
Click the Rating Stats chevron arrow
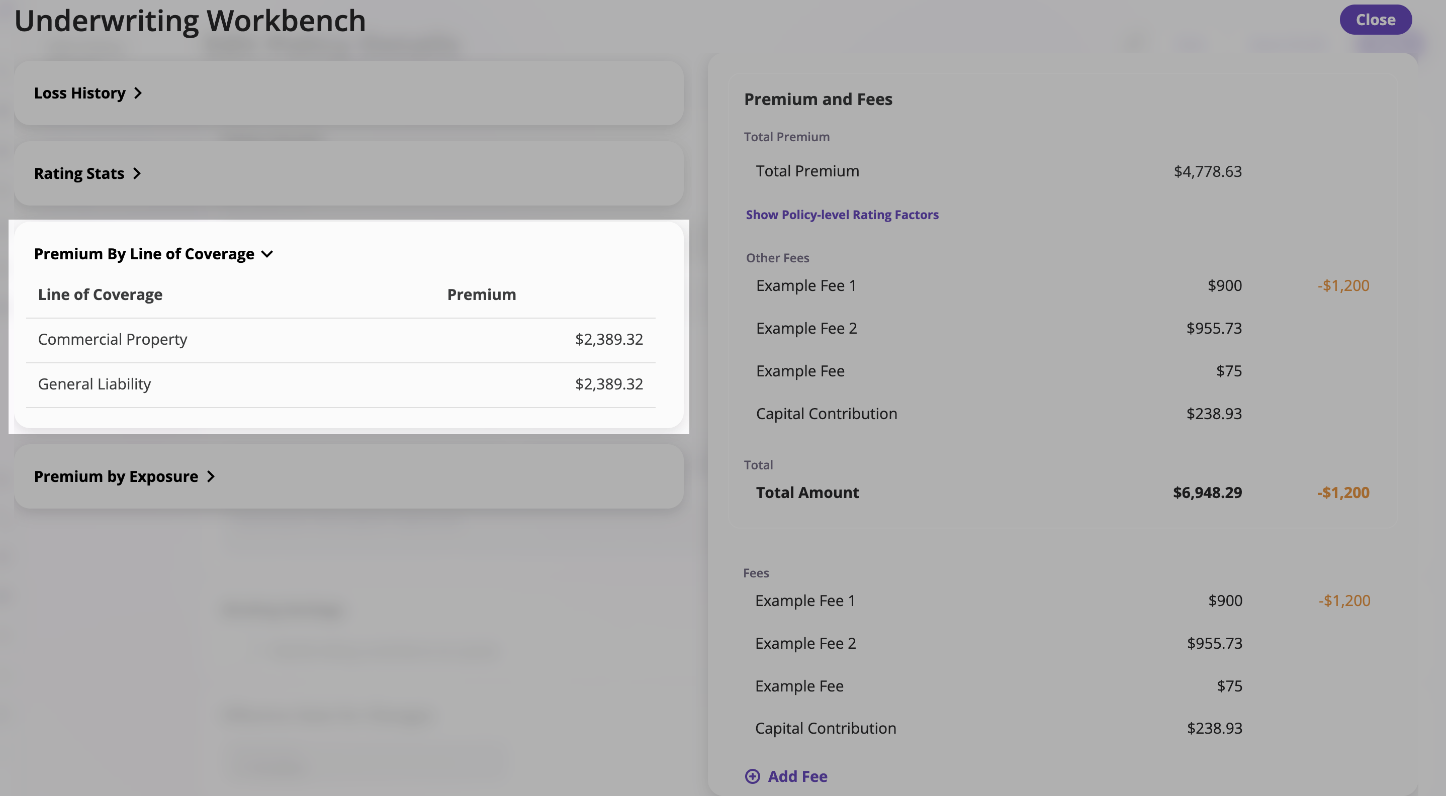tap(137, 173)
